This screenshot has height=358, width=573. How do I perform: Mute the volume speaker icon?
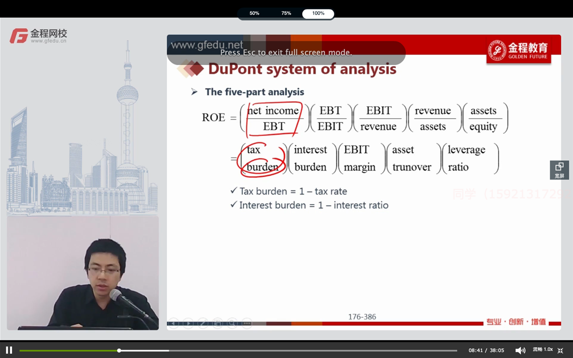tap(520, 350)
